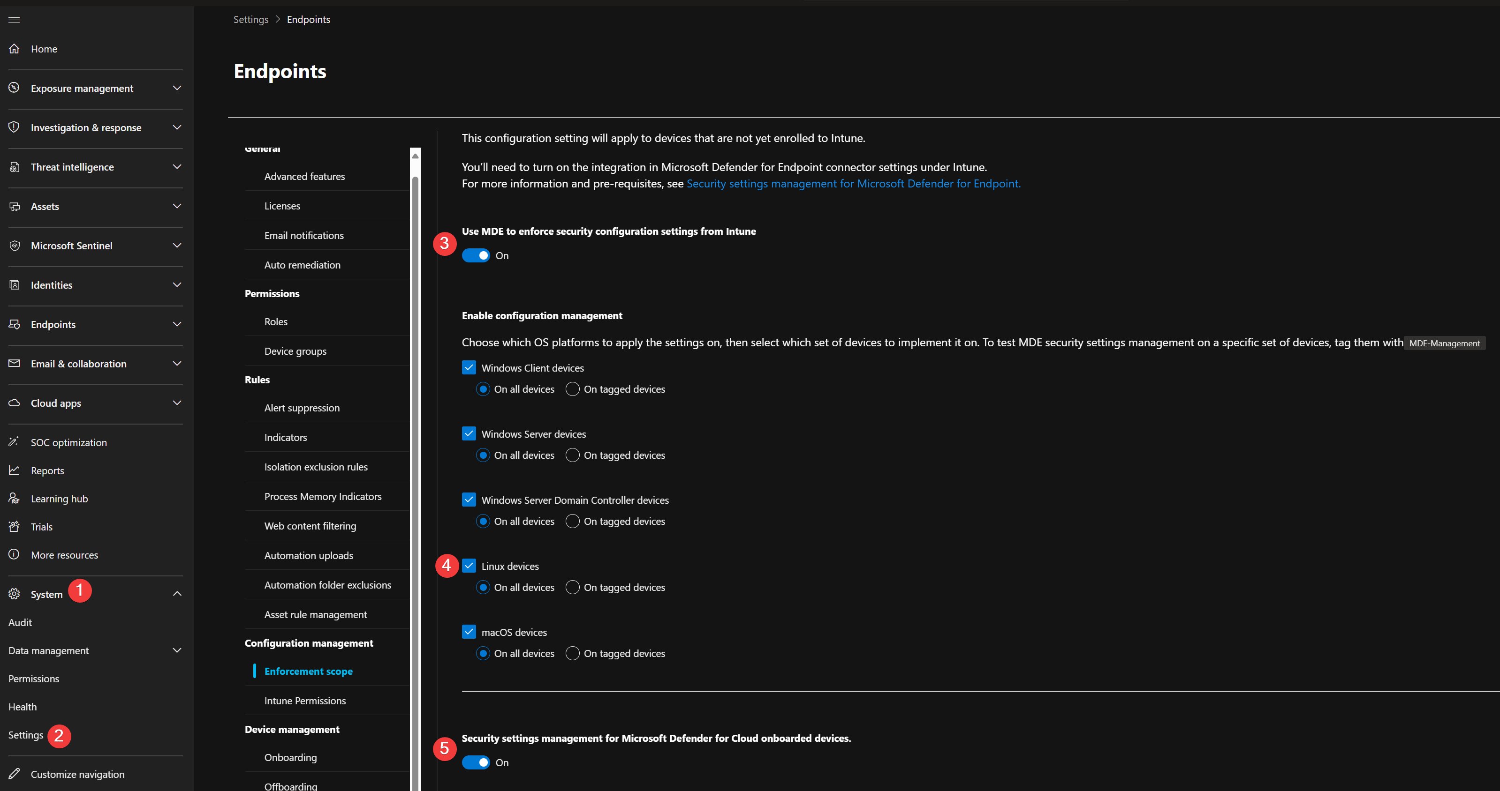Select On tagged devices for macOS
This screenshot has height=791, width=1500.
pyautogui.click(x=572, y=653)
